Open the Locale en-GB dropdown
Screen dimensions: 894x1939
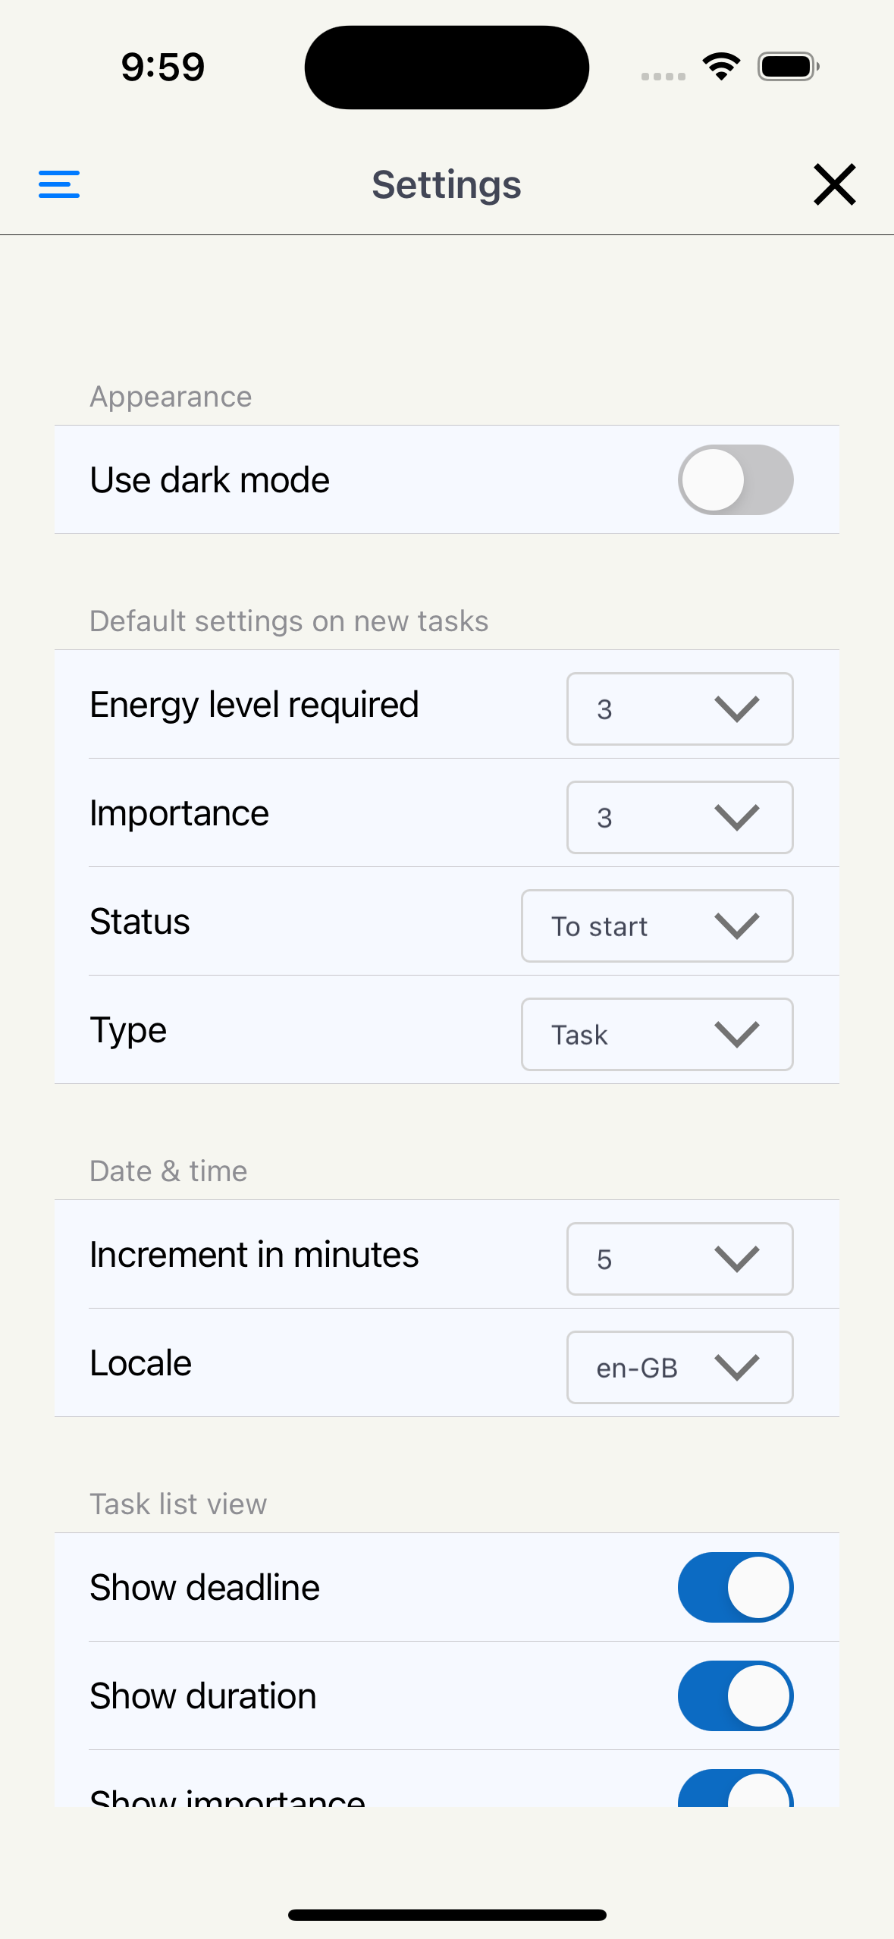coord(679,1367)
